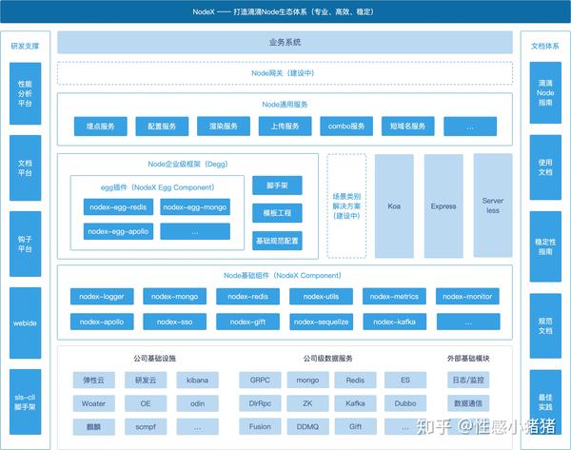Click the odin box
Image resolution: width=571 pixels, height=450 pixels.
coord(197,403)
